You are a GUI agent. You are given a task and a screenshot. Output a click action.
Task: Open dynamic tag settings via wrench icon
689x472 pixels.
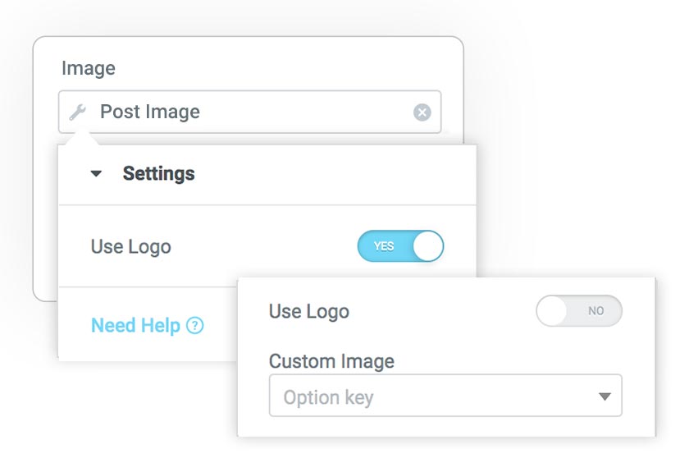[77, 112]
